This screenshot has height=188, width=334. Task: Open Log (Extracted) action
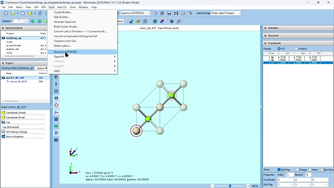[23, 127]
